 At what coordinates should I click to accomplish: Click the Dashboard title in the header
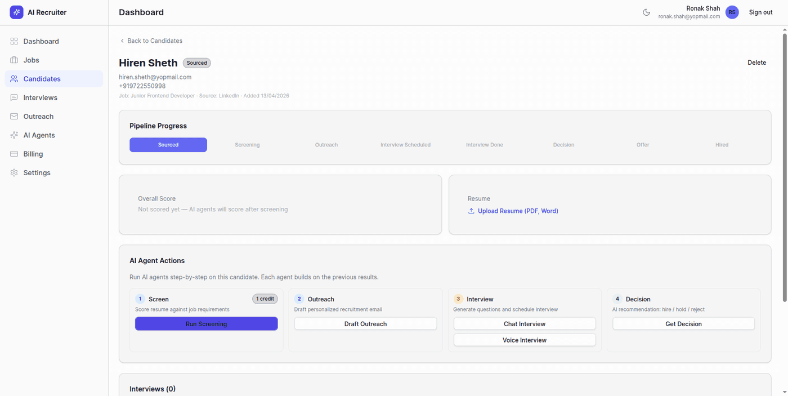[x=141, y=12]
